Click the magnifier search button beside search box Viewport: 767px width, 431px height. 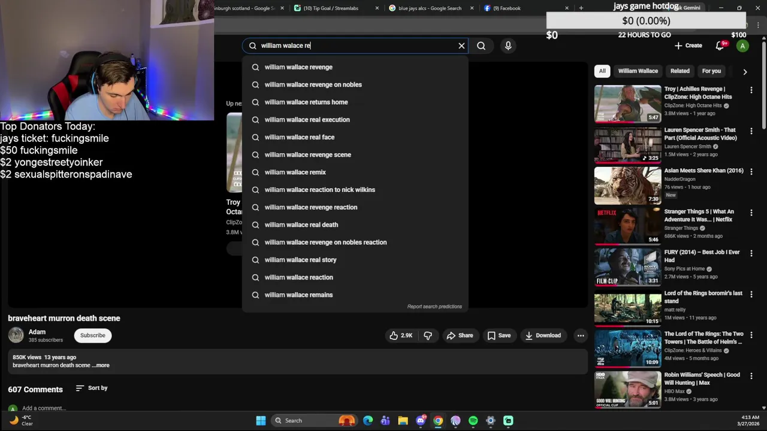(481, 45)
